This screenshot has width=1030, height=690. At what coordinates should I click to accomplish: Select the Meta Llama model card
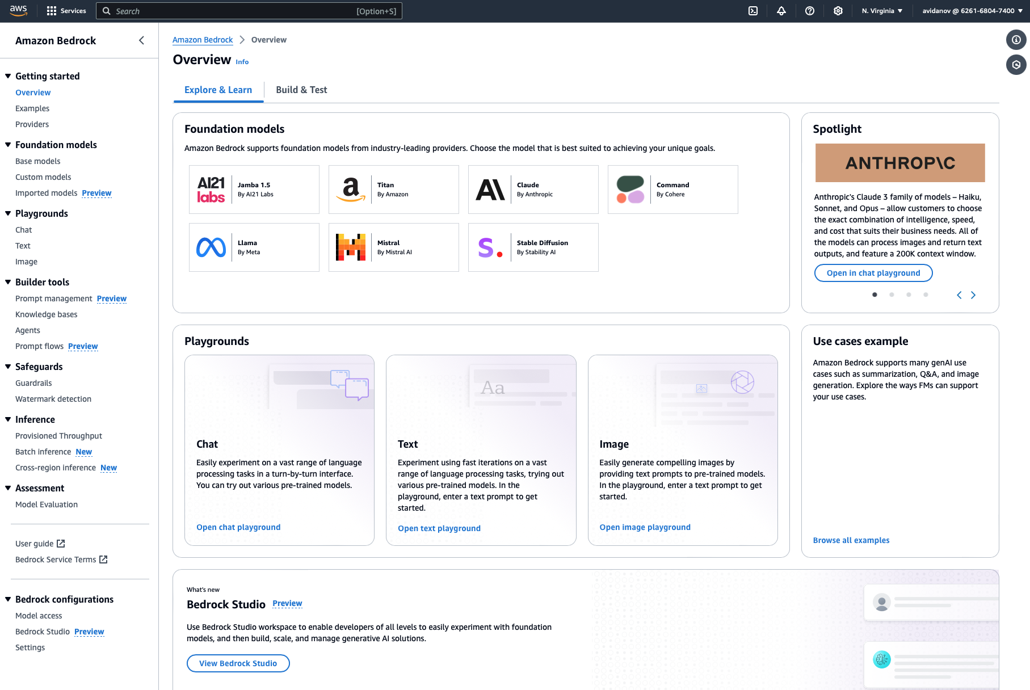pyautogui.click(x=254, y=247)
